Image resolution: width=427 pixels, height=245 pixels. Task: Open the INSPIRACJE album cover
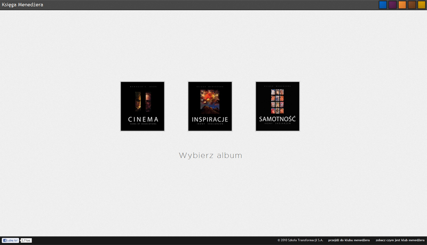[210, 106]
